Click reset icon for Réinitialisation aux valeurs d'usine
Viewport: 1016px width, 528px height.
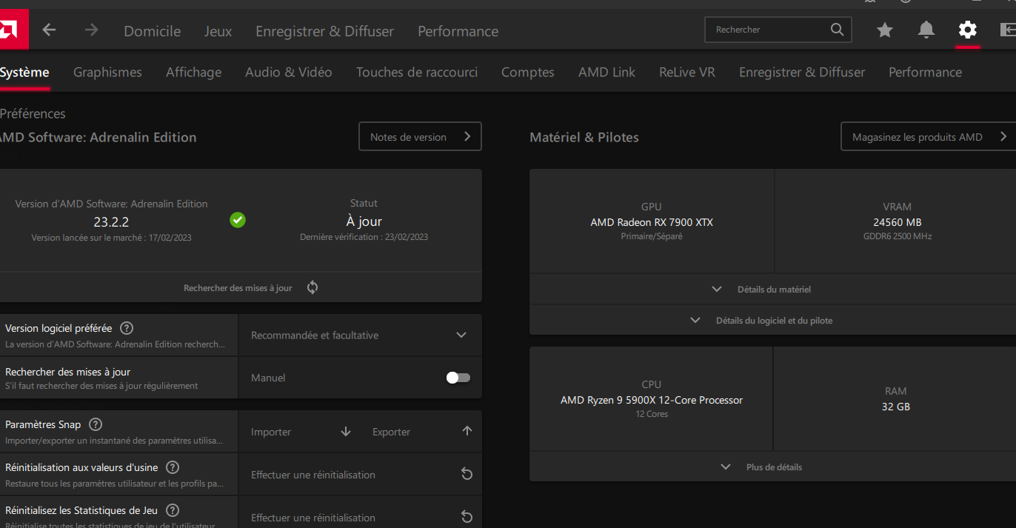coord(467,475)
